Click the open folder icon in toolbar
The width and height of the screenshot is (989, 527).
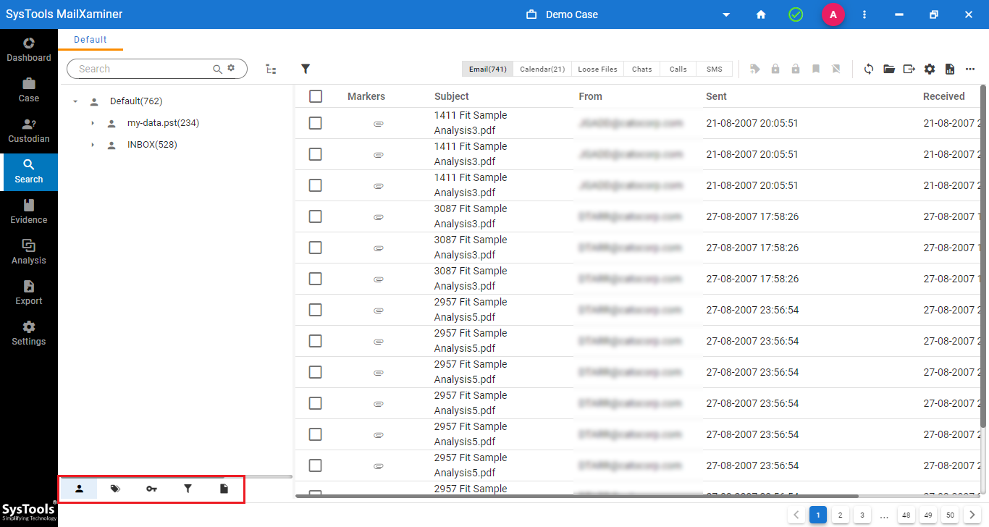tap(889, 69)
